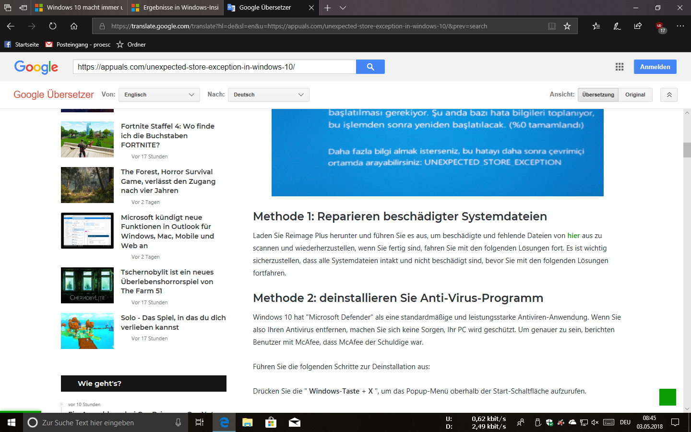Screen dimensions: 691x432
Task: Open uBlock extension icon with badge 17
Action: 661,27
